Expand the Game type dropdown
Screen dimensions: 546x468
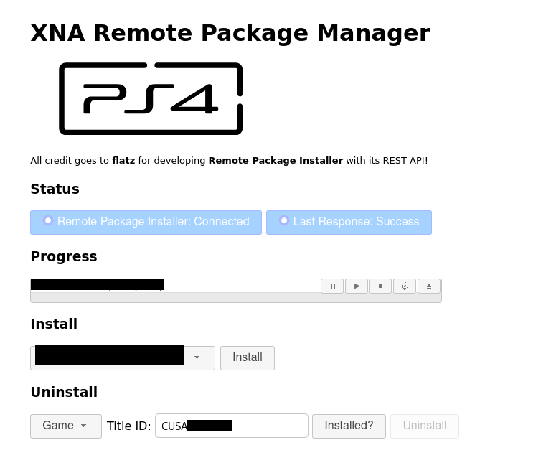(x=66, y=426)
